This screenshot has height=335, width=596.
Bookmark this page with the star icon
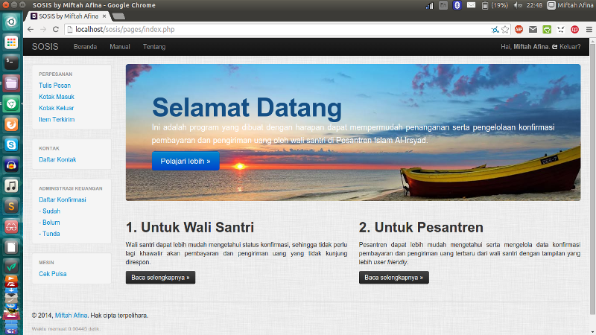[505, 29]
